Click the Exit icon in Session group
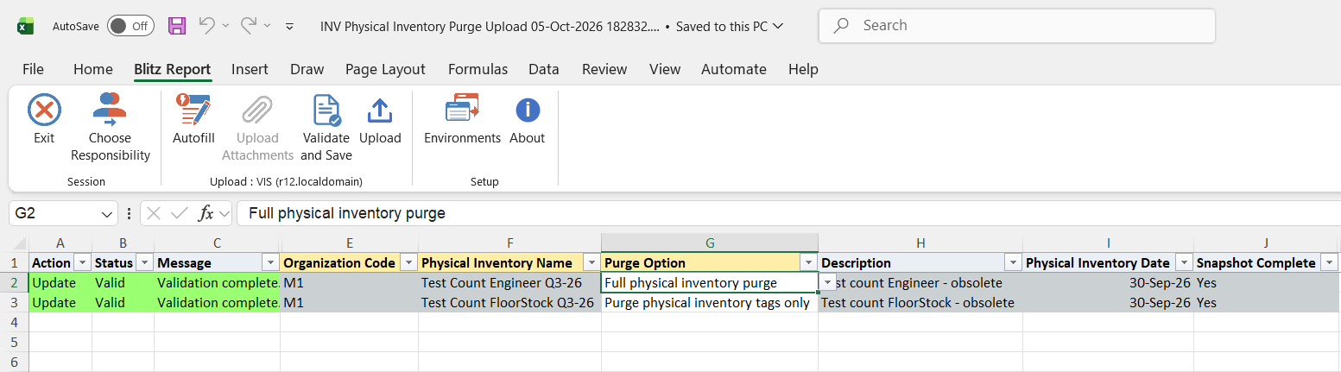 pyautogui.click(x=44, y=110)
